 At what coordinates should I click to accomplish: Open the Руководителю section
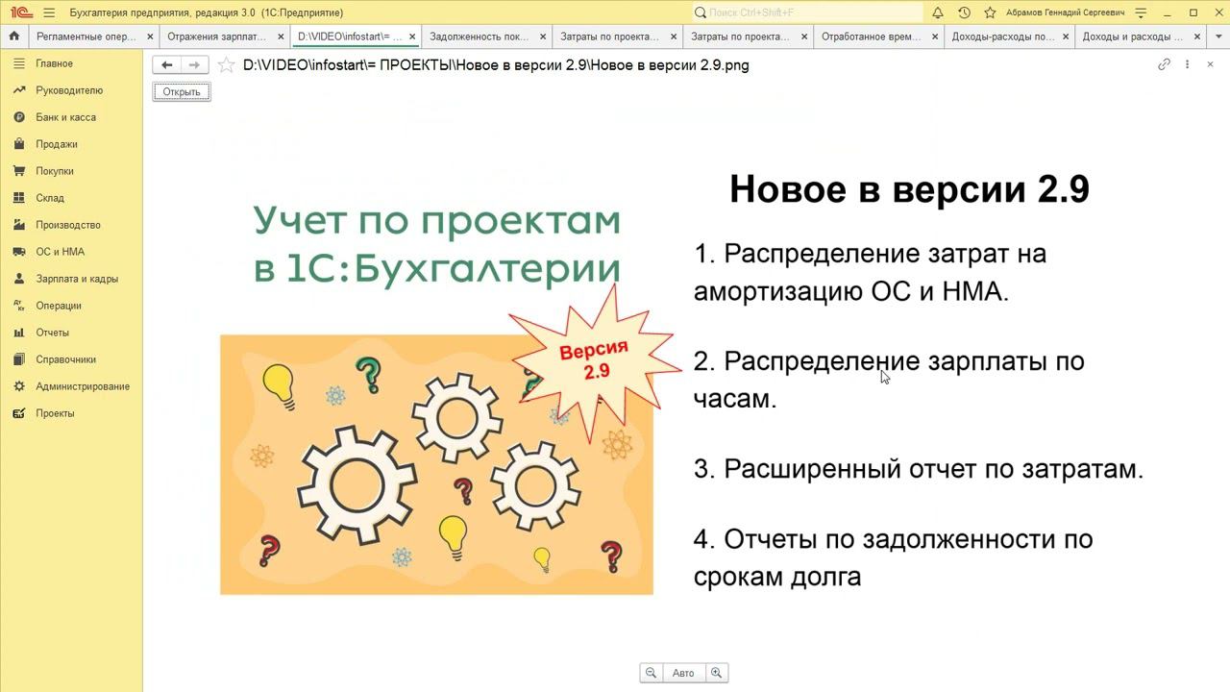[x=71, y=90]
